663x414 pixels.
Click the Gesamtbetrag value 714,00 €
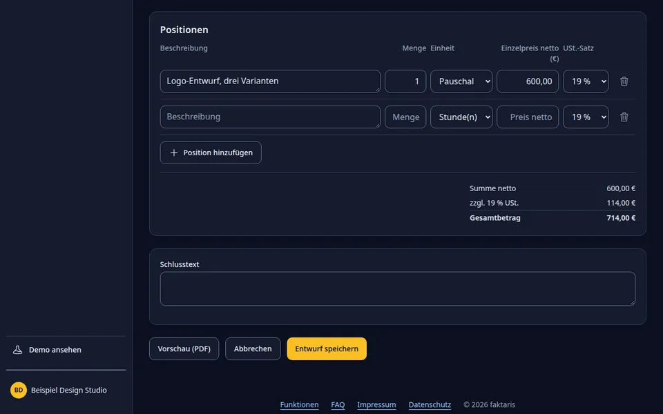tap(621, 218)
